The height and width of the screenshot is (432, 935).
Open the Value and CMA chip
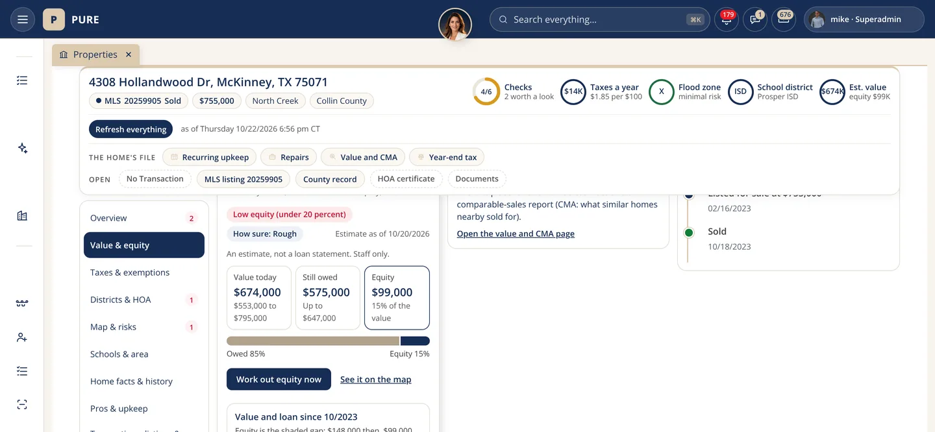point(364,157)
